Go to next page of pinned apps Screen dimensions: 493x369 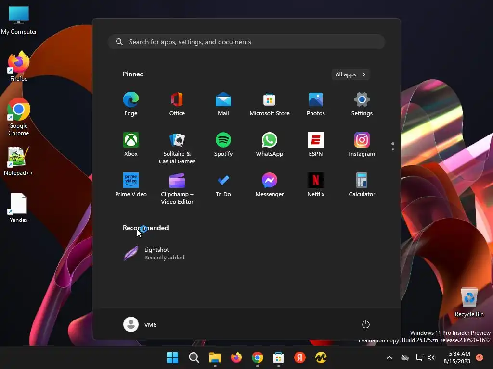pos(393,149)
